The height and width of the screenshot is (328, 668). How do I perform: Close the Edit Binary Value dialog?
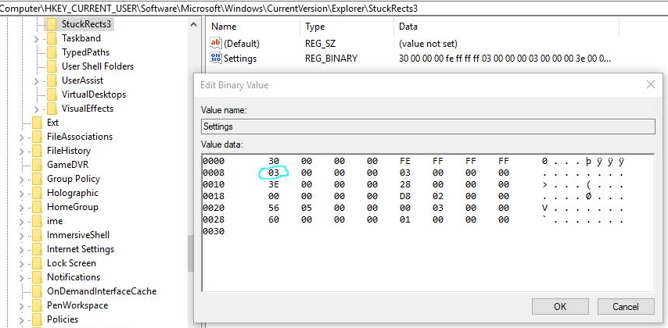[x=651, y=84]
